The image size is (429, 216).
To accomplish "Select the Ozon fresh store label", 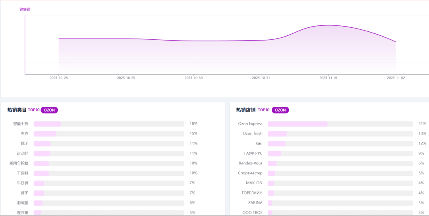I will tap(253, 133).
